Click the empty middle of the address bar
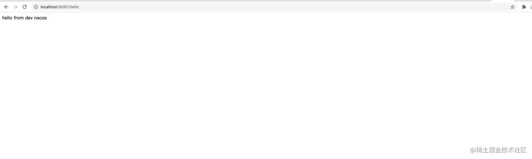Image resolution: width=532 pixels, height=159 pixels. point(281,7)
